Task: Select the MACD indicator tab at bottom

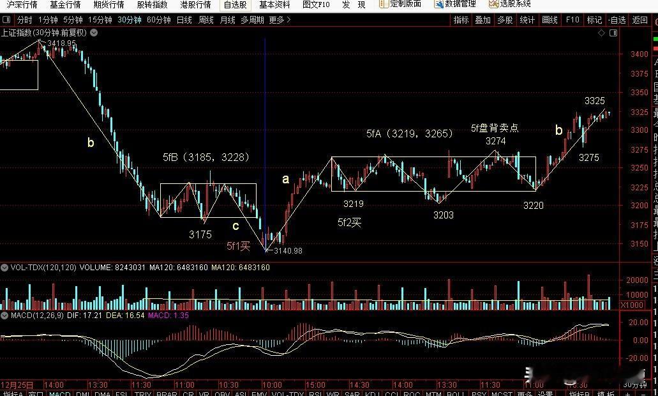Action: (x=59, y=393)
